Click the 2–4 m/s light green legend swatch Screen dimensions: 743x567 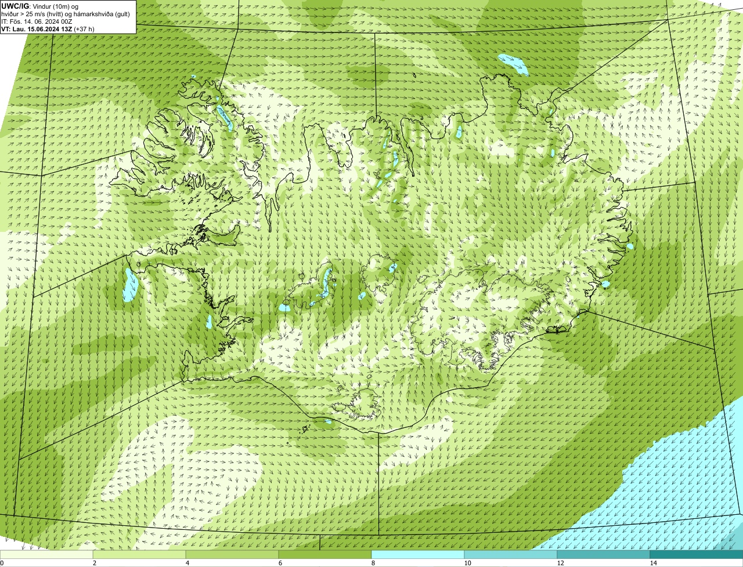(139, 554)
